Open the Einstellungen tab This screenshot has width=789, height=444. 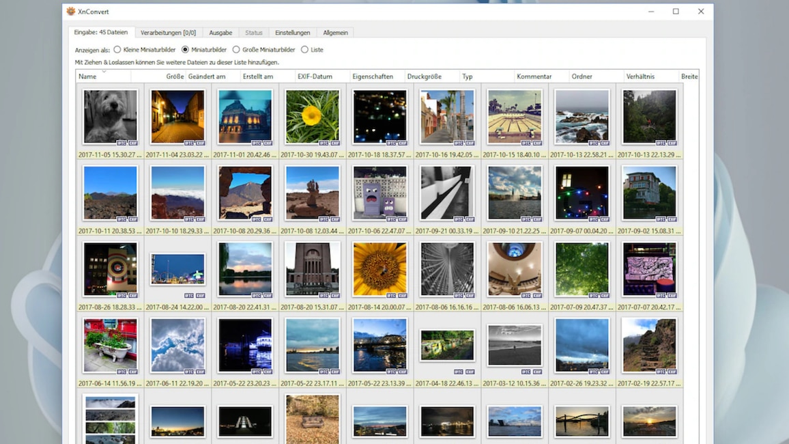click(292, 33)
